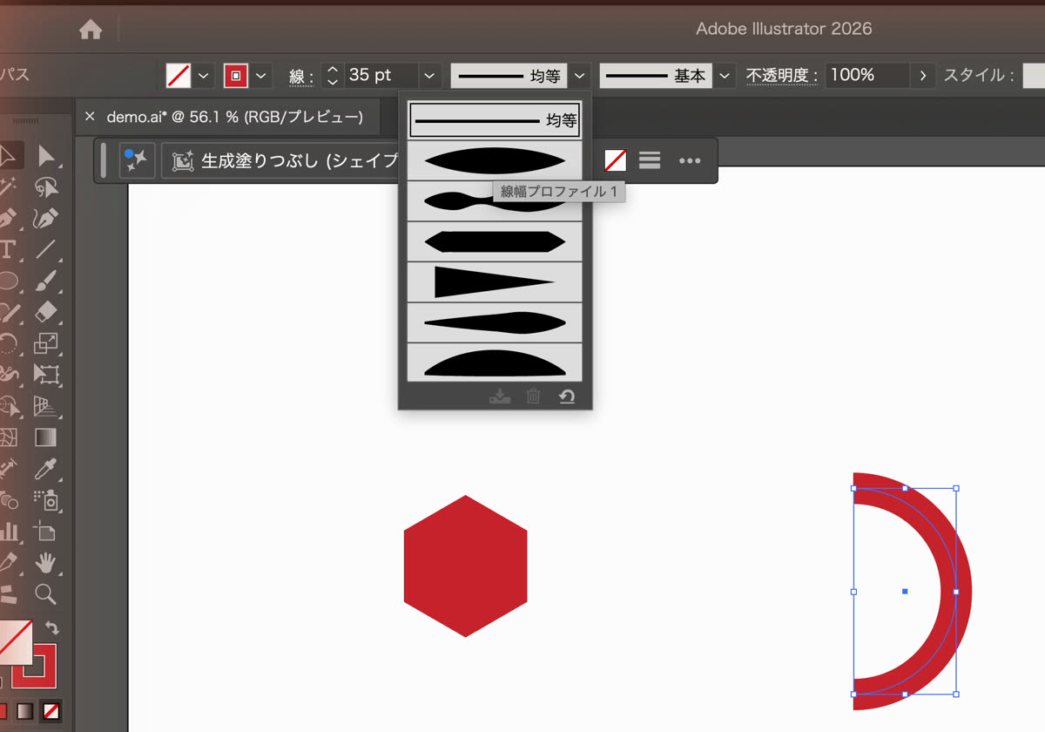Select the Eyedropper tool
The image size is (1045, 732).
[46, 469]
